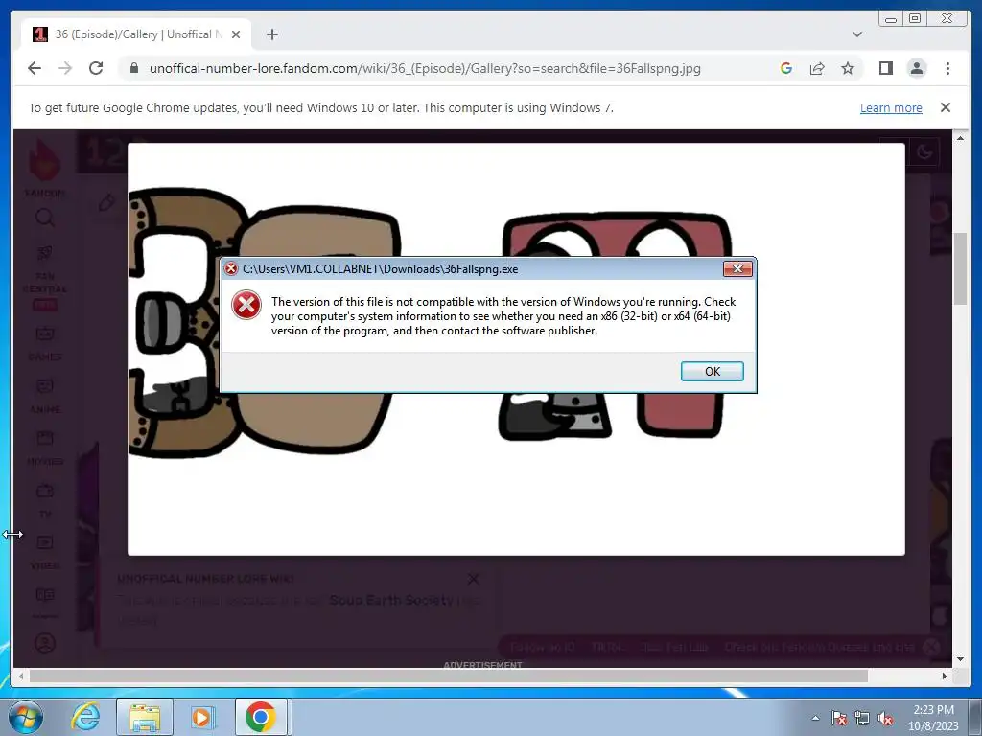The width and height of the screenshot is (982, 736).
Task: Open network status tray icon
Action: coord(862,718)
